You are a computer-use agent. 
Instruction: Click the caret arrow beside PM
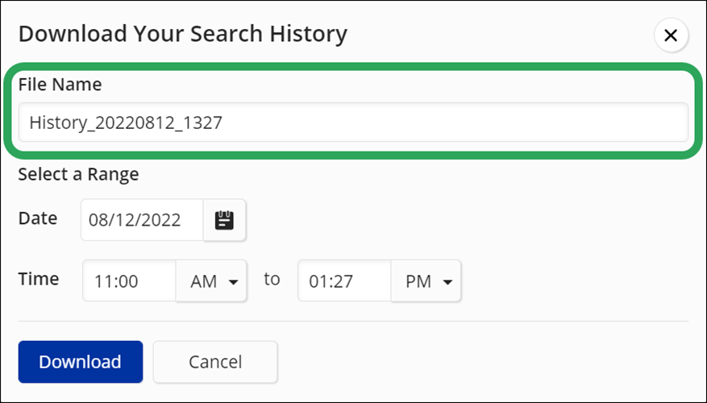[x=447, y=282]
